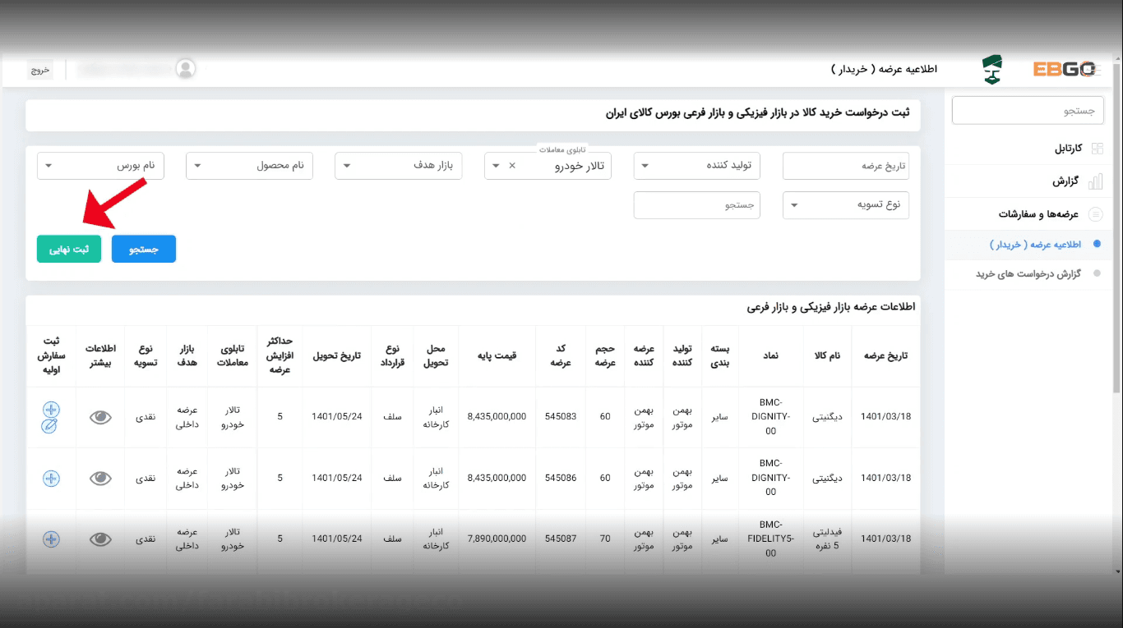1123x628 pixels.
Task: Edit order pencil icon for offer 545083
Action: (49, 425)
